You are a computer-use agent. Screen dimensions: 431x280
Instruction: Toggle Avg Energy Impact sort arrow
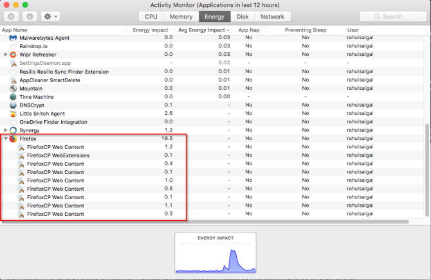coord(228,30)
